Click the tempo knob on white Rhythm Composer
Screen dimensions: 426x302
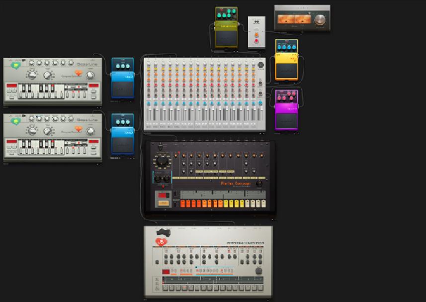coord(258,271)
